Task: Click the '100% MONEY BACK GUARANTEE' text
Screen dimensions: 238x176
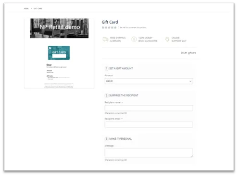Action: (x=148, y=40)
